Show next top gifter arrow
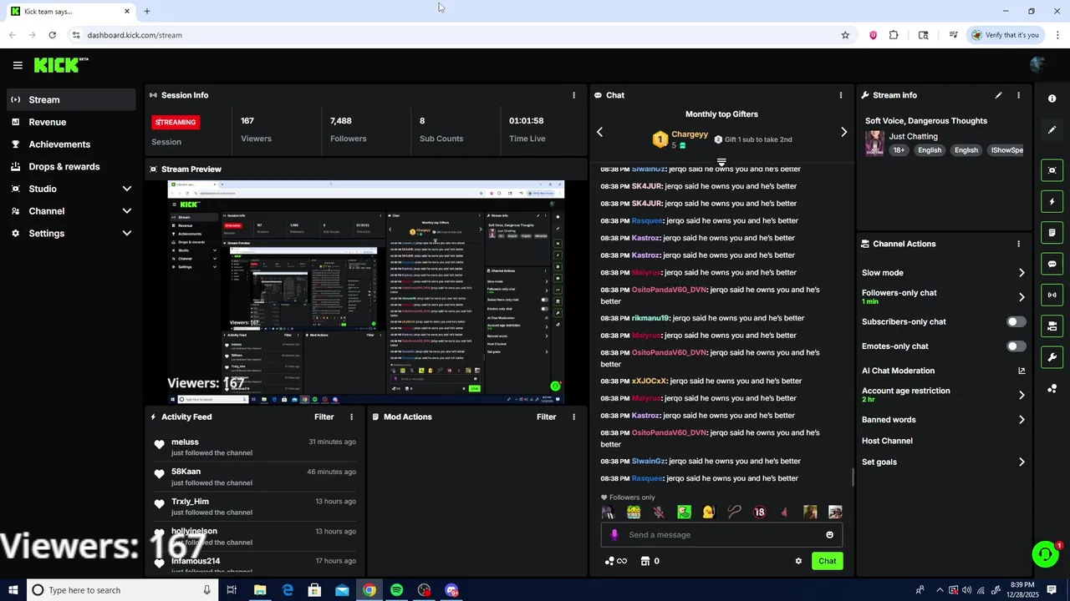Screen dimensions: 1070x601 (843, 132)
